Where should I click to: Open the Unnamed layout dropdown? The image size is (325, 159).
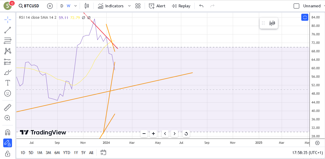pyautogui.click(x=314, y=6)
